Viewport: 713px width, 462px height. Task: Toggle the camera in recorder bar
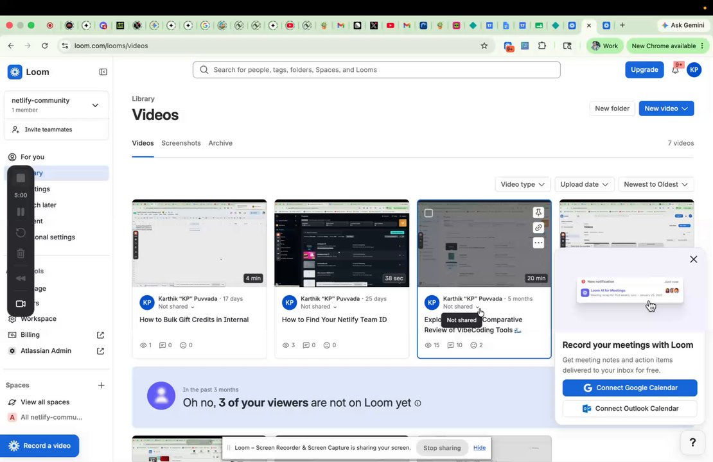coord(21,304)
